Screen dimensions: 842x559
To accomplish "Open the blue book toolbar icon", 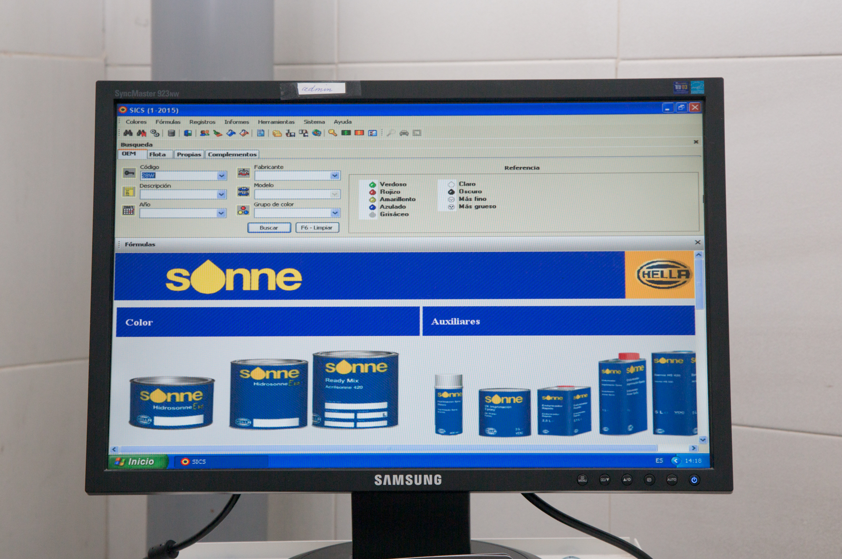I will pyautogui.click(x=187, y=133).
